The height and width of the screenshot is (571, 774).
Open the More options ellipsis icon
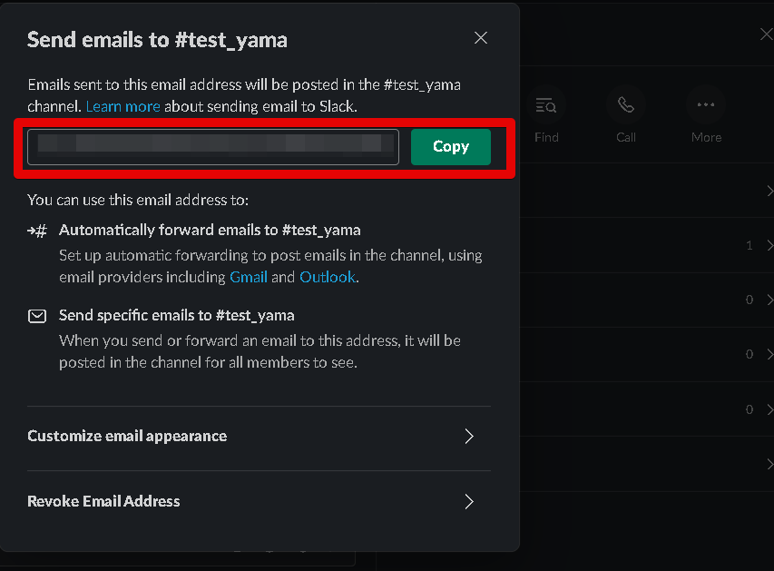pyautogui.click(x=706, y=104)
